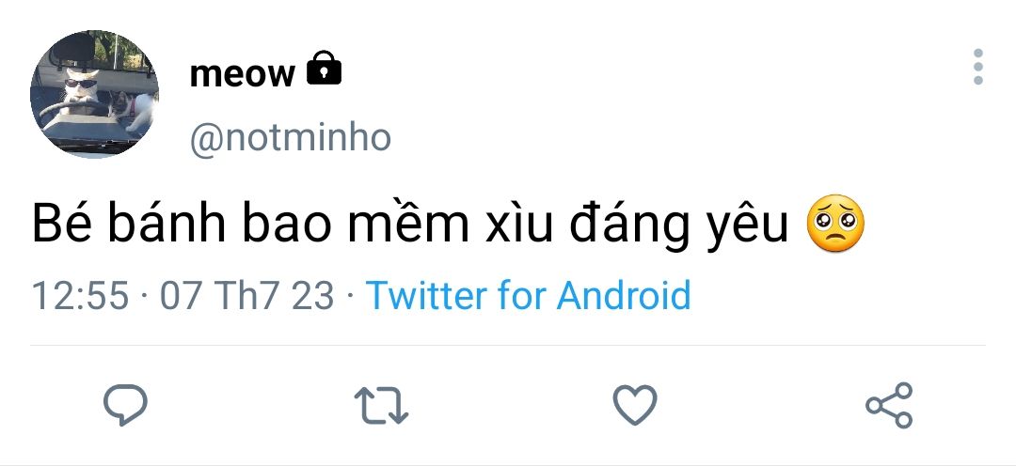Visit the @notminho handle
The height and width of the screenshot is (466, 1016).
pos(291,138)
